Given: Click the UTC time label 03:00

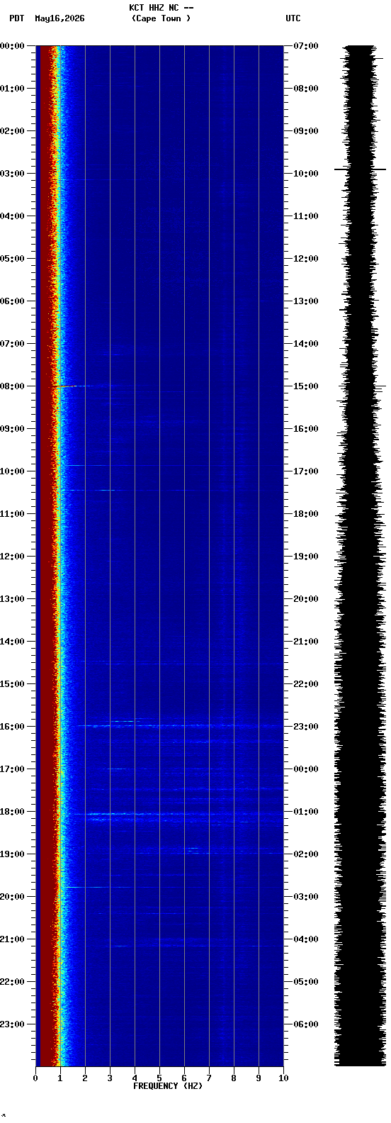Looking at the screenshot, I should pyautogui.click(x=306, y=897).
